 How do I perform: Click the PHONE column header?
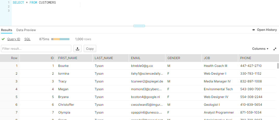coord(246,58)
